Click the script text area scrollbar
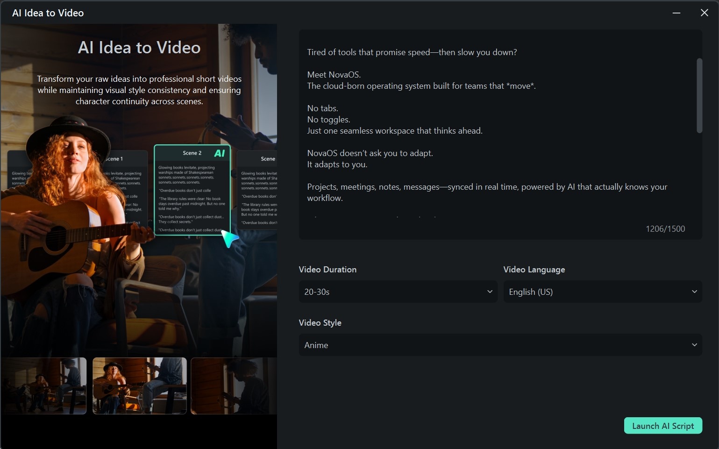The image size is (719, 449). [x=699, y=96]
